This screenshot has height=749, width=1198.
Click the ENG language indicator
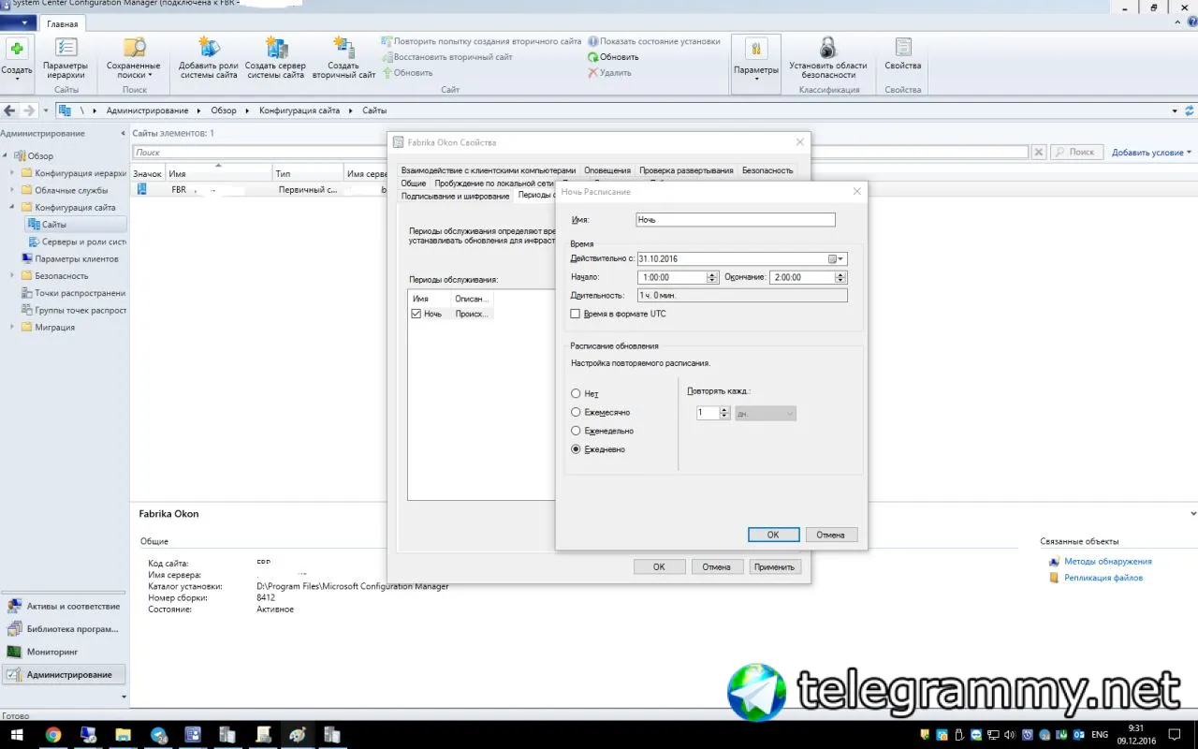[1100, 735]
